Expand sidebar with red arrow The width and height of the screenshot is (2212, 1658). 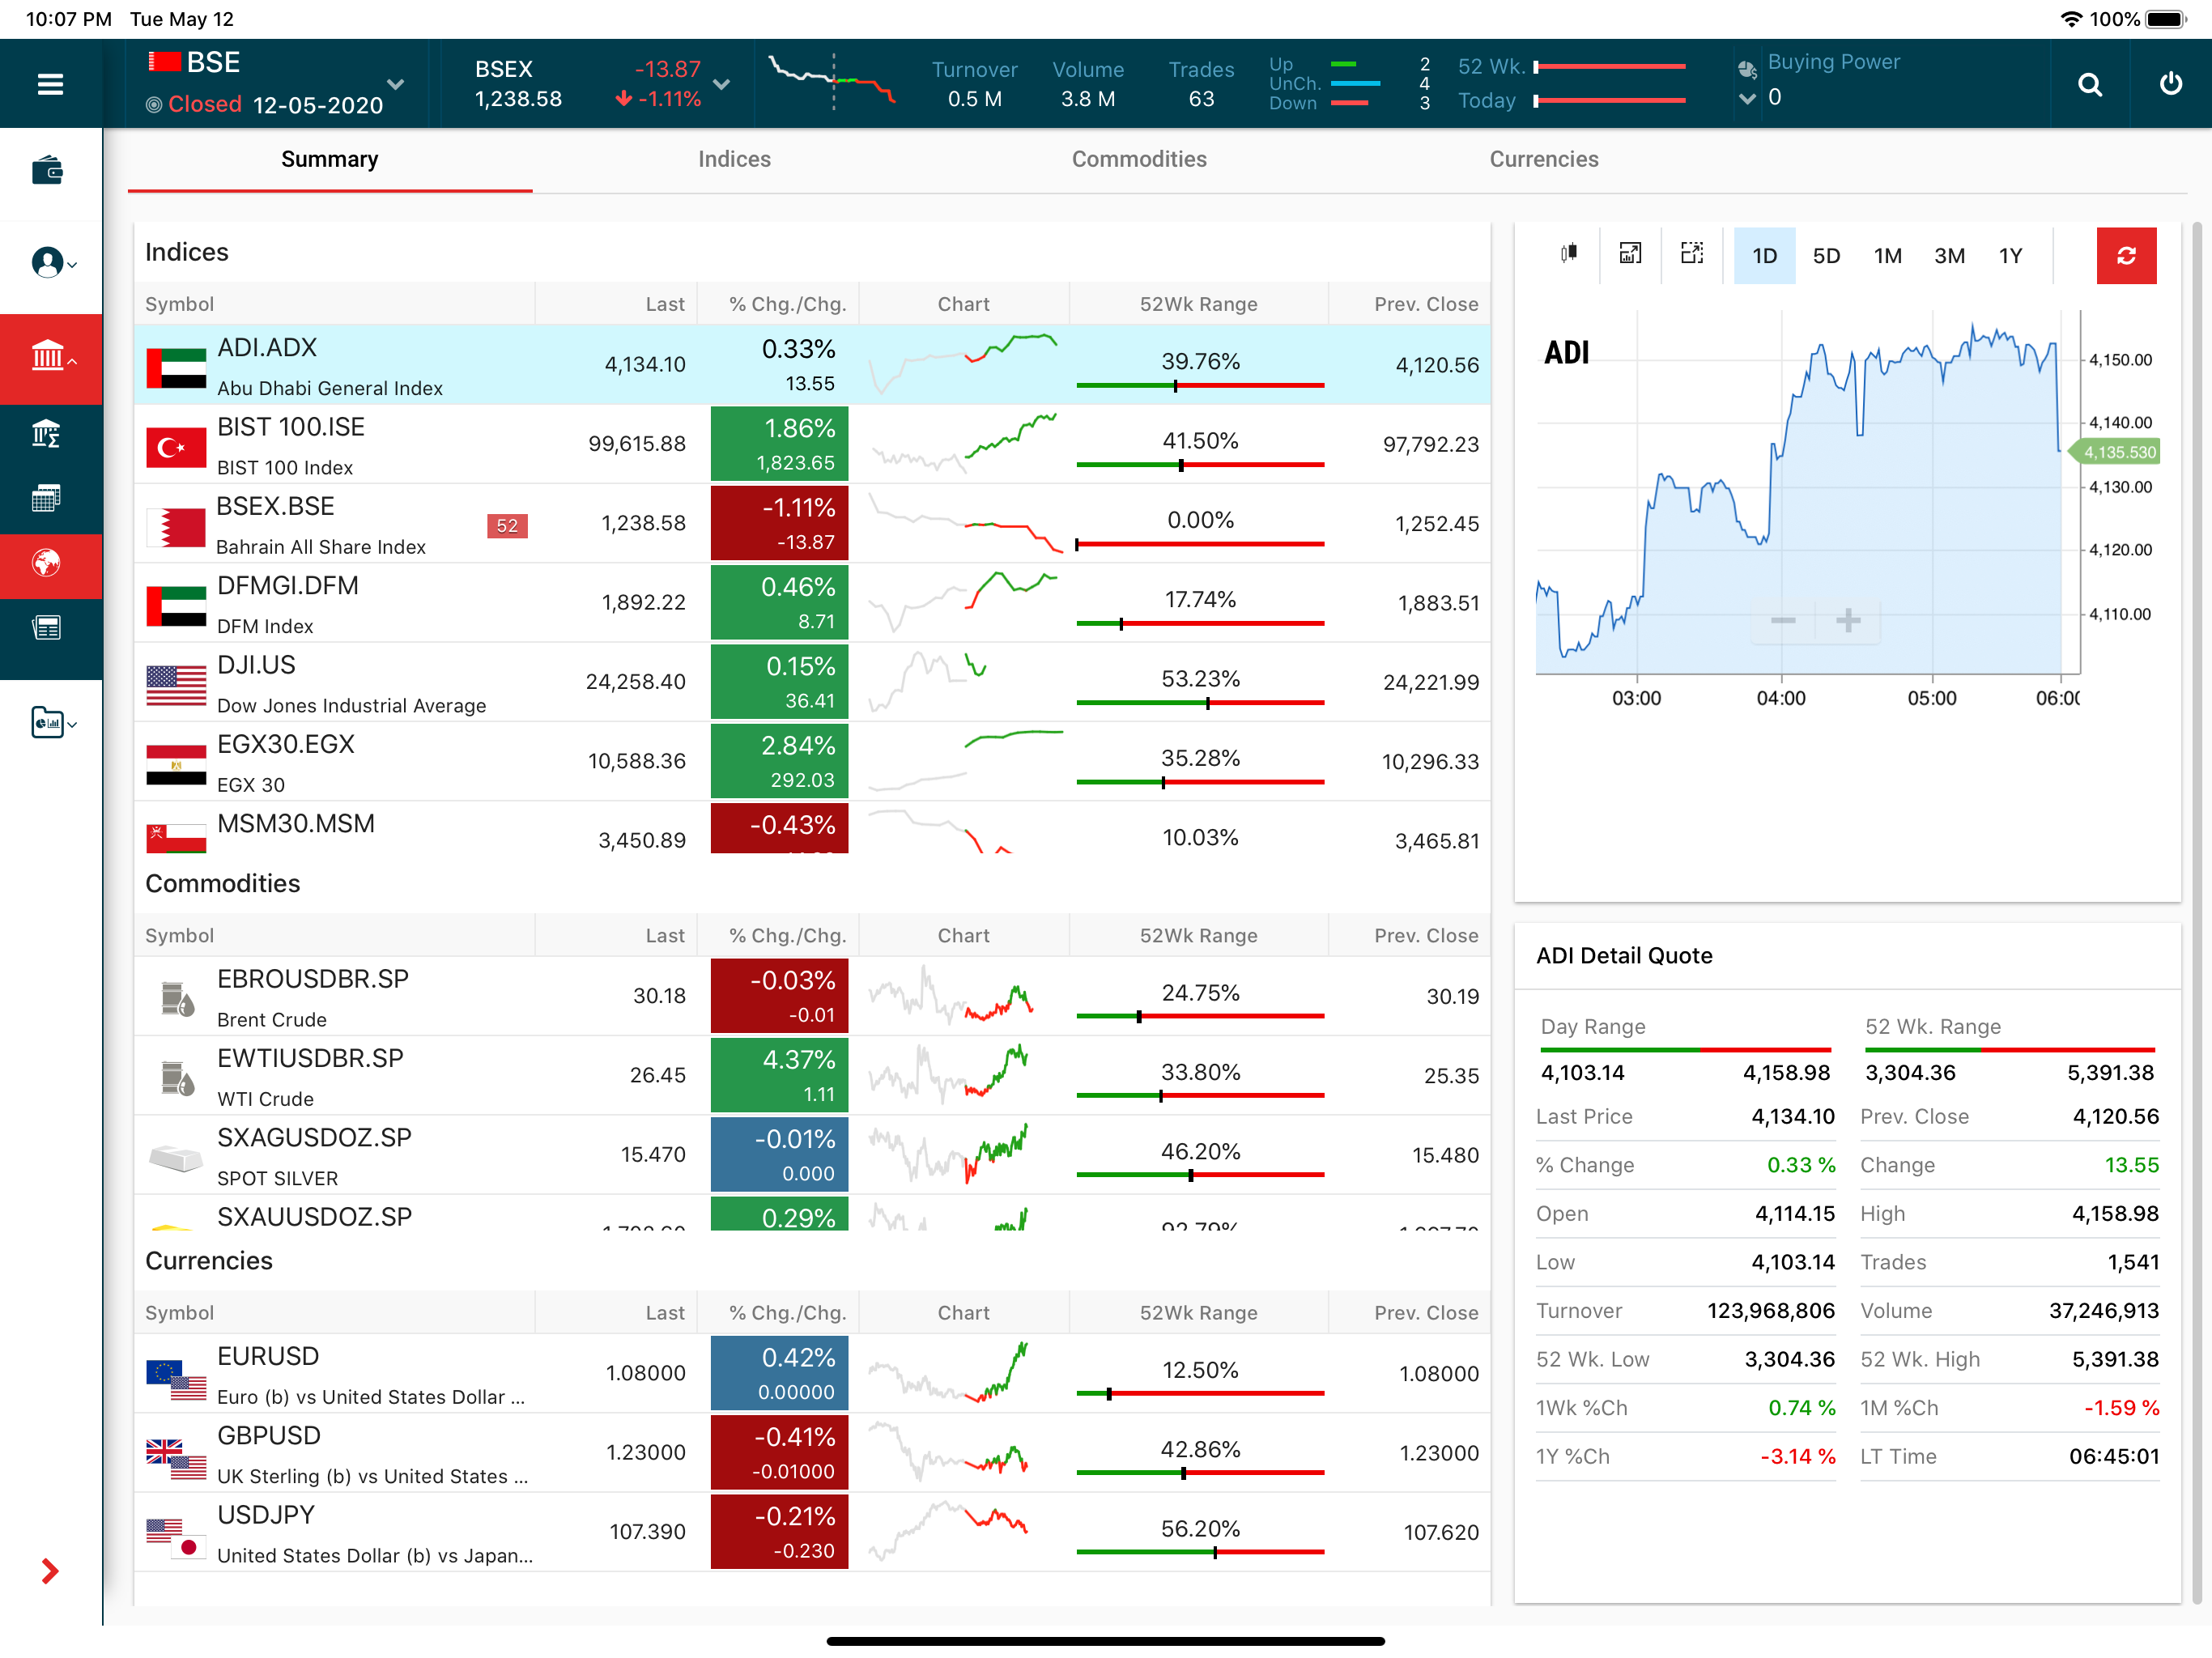click(50, 1571)
